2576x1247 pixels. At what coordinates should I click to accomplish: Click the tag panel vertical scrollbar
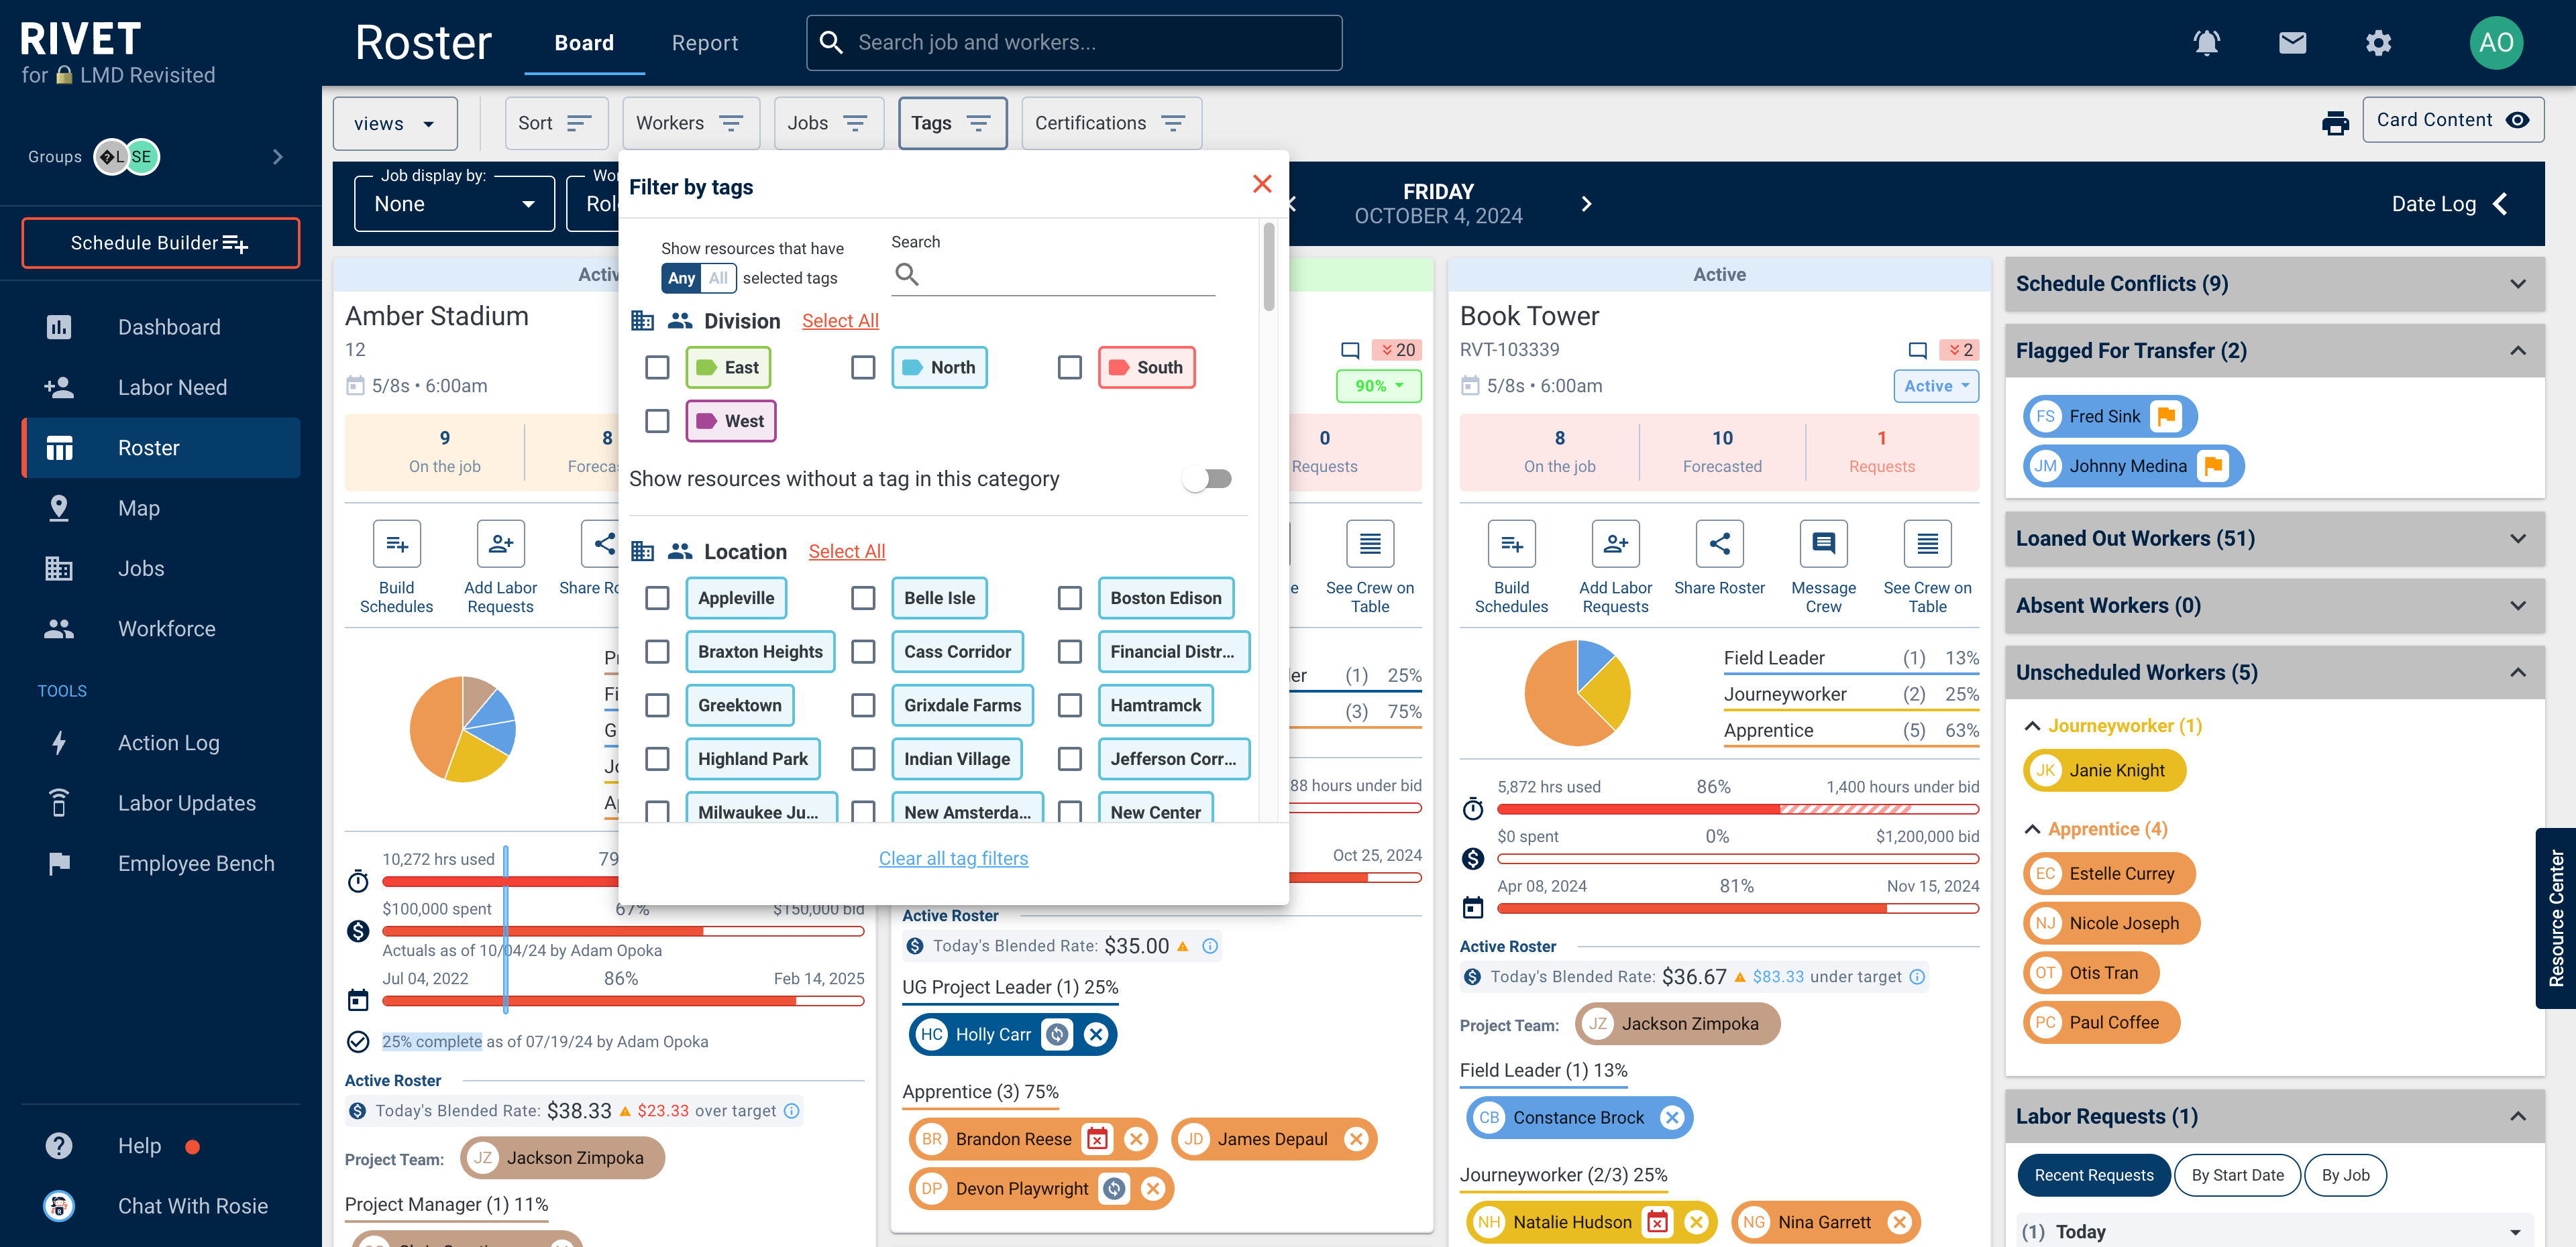[1268, 265]
